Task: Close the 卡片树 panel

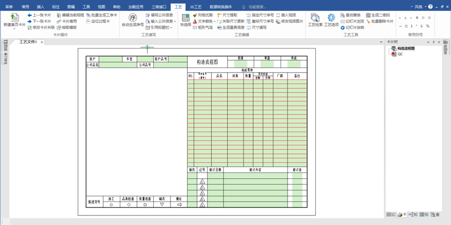Action: 439,42
